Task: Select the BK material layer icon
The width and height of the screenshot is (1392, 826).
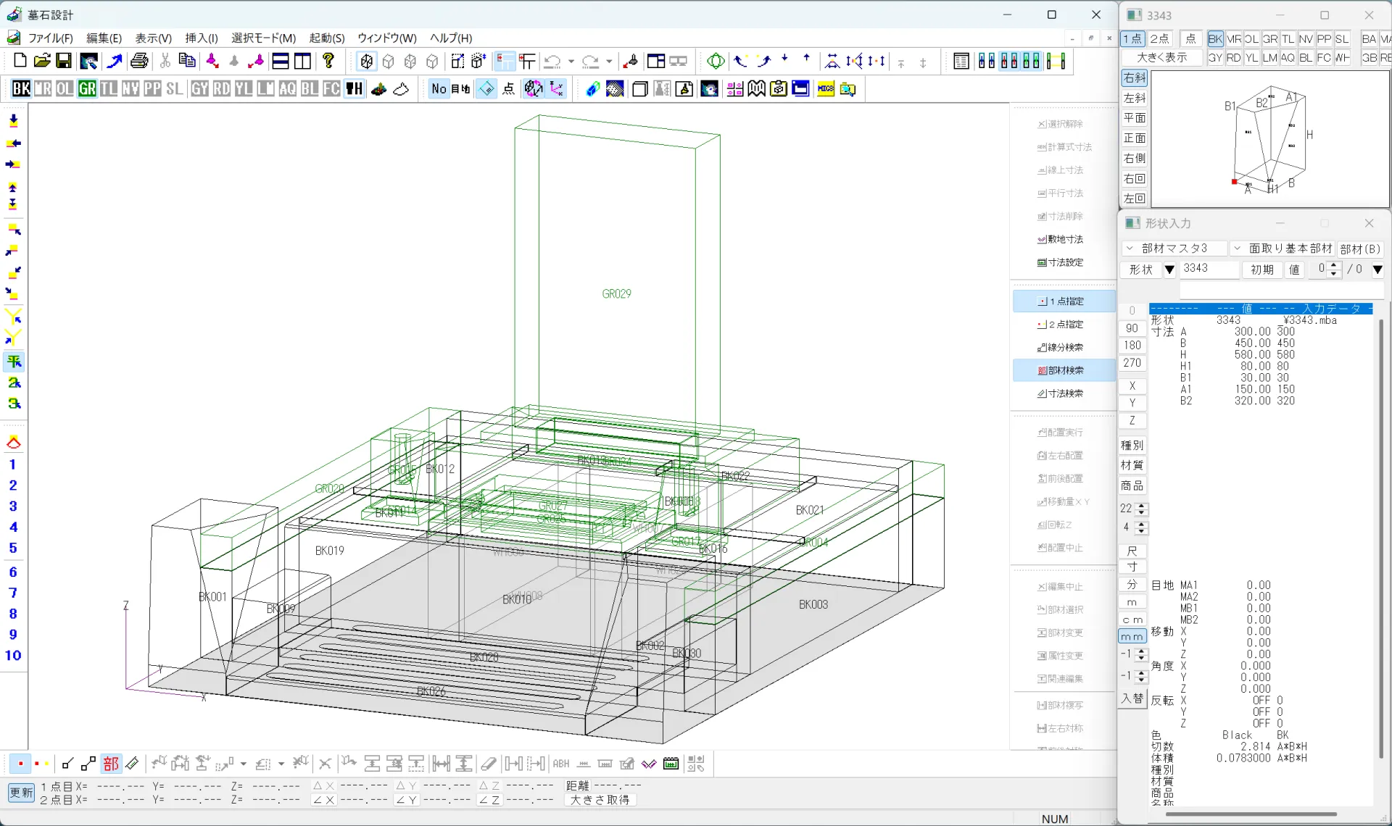Action: (x=21, y=88)
